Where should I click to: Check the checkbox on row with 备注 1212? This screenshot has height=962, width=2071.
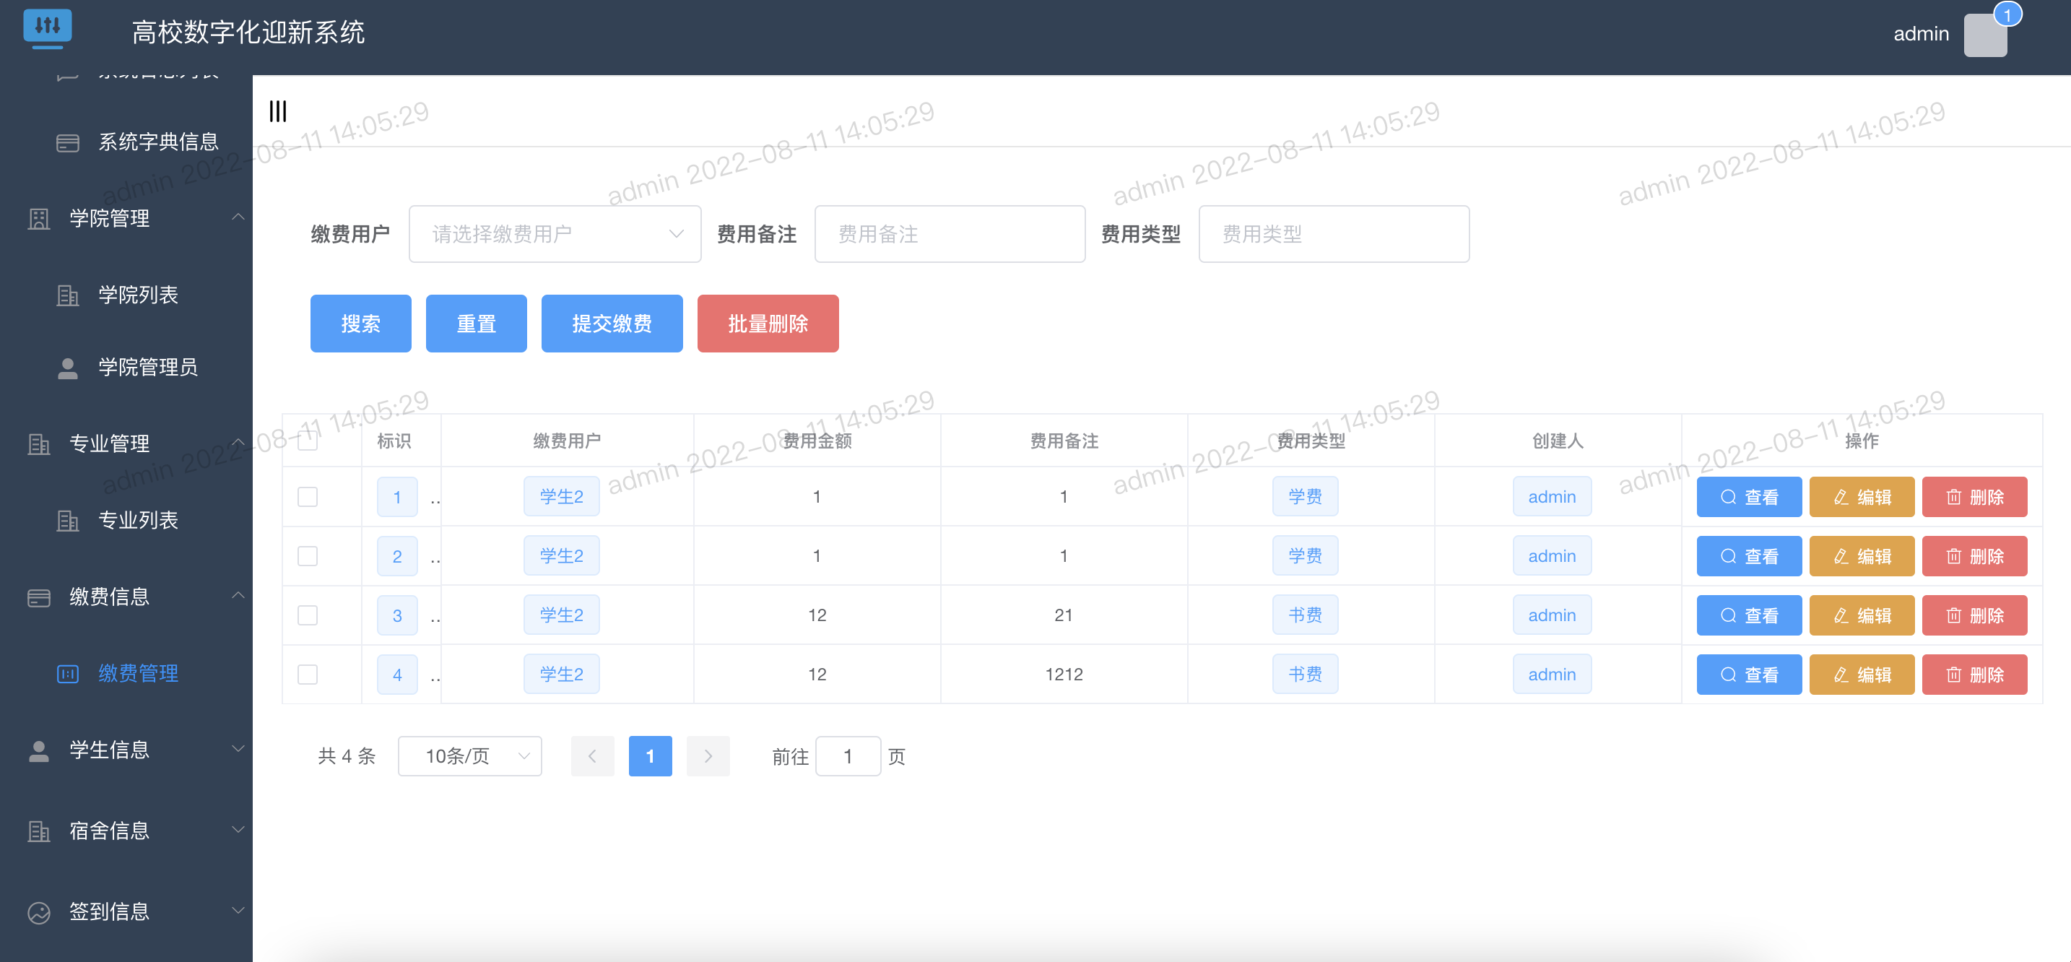307,674
